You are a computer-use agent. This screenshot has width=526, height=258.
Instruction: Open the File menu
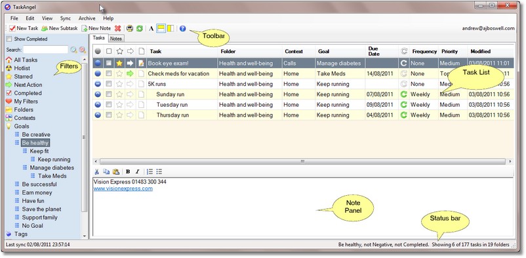click(14, 18)
